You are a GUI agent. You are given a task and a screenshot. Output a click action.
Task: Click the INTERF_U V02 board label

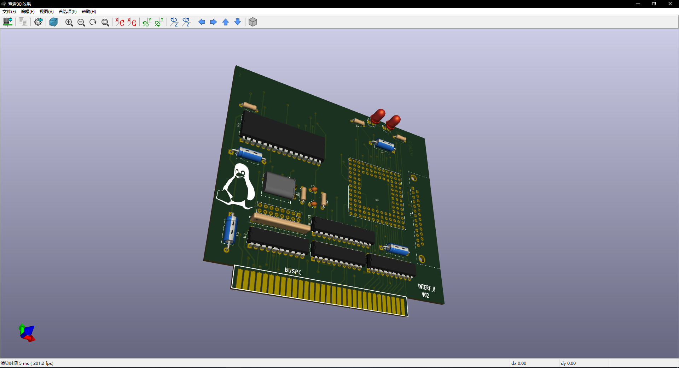tap(426, 291)
